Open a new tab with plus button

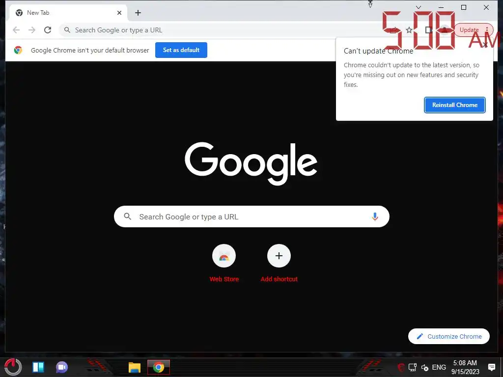pyautogui.click(x=138, y=13)
